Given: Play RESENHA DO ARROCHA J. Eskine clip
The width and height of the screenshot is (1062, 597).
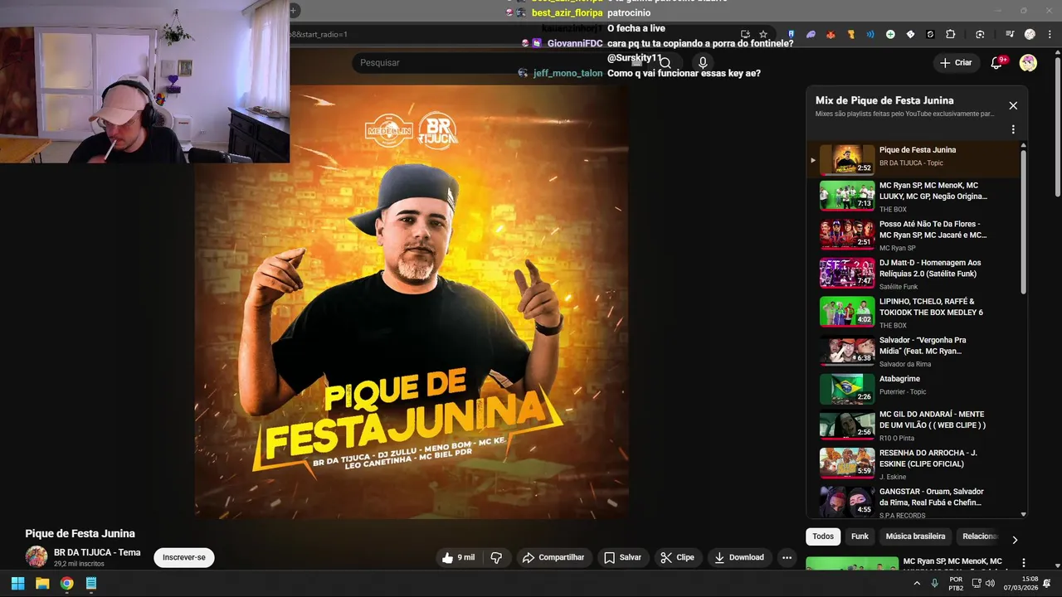Looking at the screenshot, I should click(913, 467).
